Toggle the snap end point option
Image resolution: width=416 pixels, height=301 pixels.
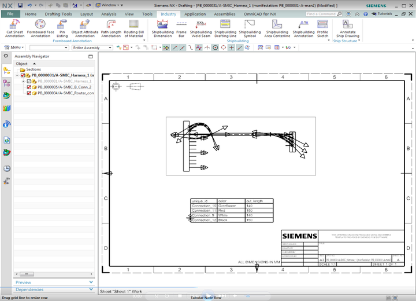174,47
